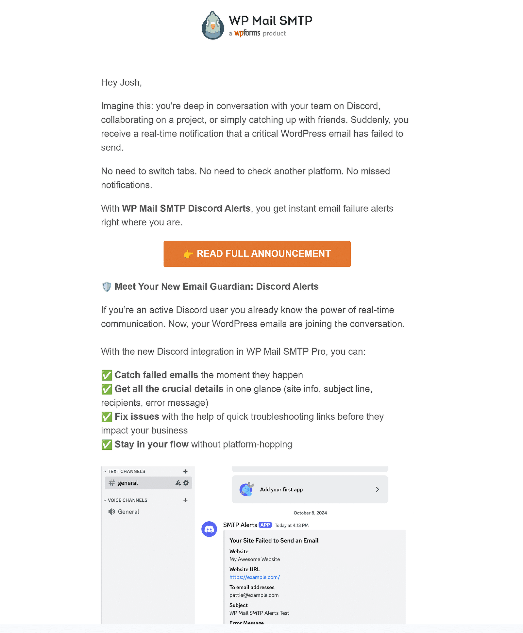This screenshot has width=523, height=633.
Task: Click the APP badge next to SMTP Alerts
Action: [265, 525]
